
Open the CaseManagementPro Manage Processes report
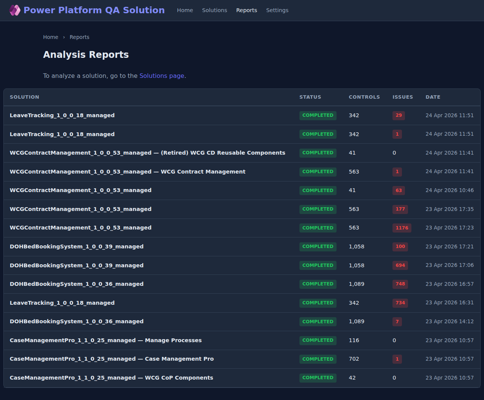(x=105, y=340)
